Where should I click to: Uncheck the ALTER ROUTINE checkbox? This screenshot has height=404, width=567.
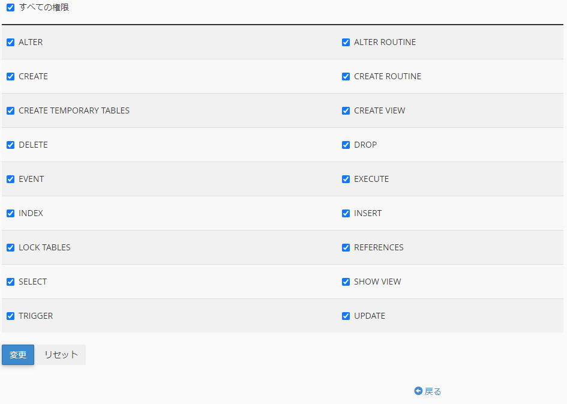(346, 43)
